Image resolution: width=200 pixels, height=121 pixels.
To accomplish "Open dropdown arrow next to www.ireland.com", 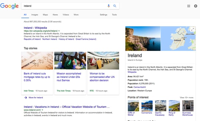I will [42, 110].
